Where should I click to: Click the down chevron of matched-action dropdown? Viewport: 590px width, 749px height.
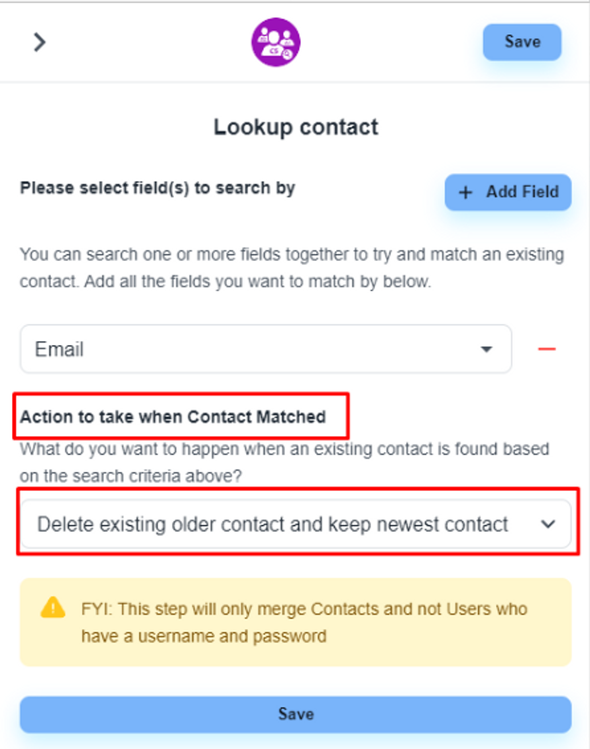pos(548,524)
